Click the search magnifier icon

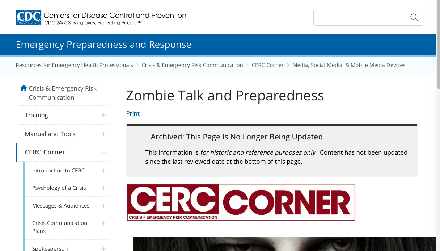414,17
